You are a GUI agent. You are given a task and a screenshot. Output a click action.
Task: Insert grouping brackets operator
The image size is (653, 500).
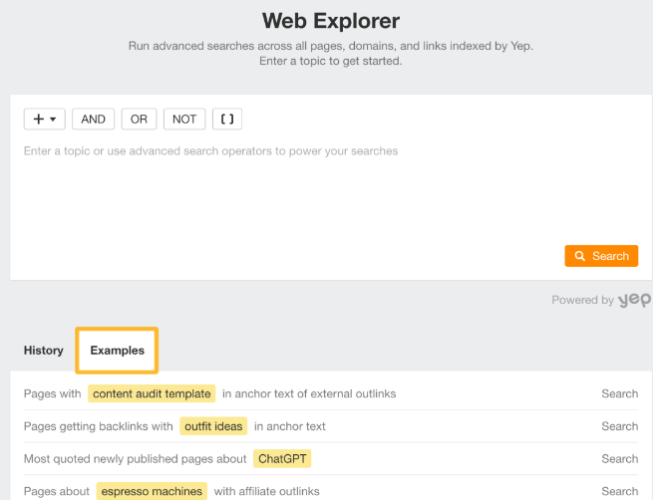coord(227,119)
